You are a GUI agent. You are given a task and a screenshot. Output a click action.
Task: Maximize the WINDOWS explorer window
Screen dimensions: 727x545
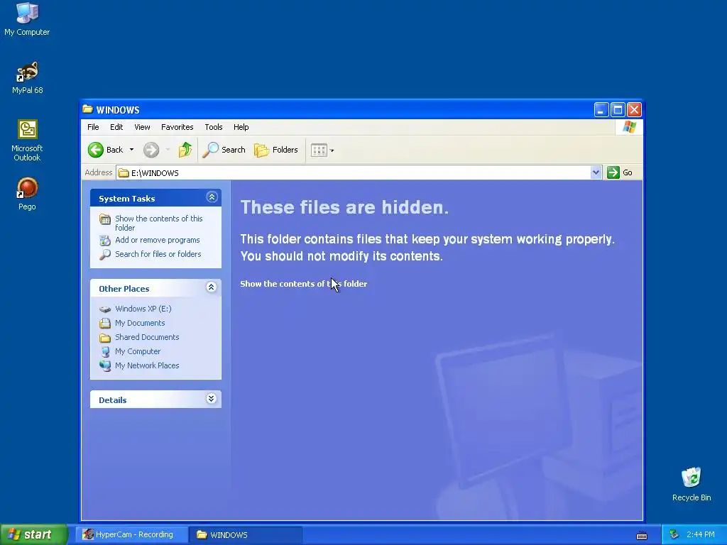click(x=618, y=110)
